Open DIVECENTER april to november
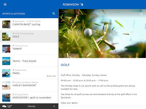 pos(29,97)
